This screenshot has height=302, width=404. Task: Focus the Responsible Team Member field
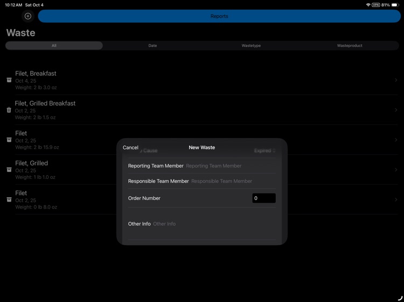pyautogui.click(x=202, y=181)
